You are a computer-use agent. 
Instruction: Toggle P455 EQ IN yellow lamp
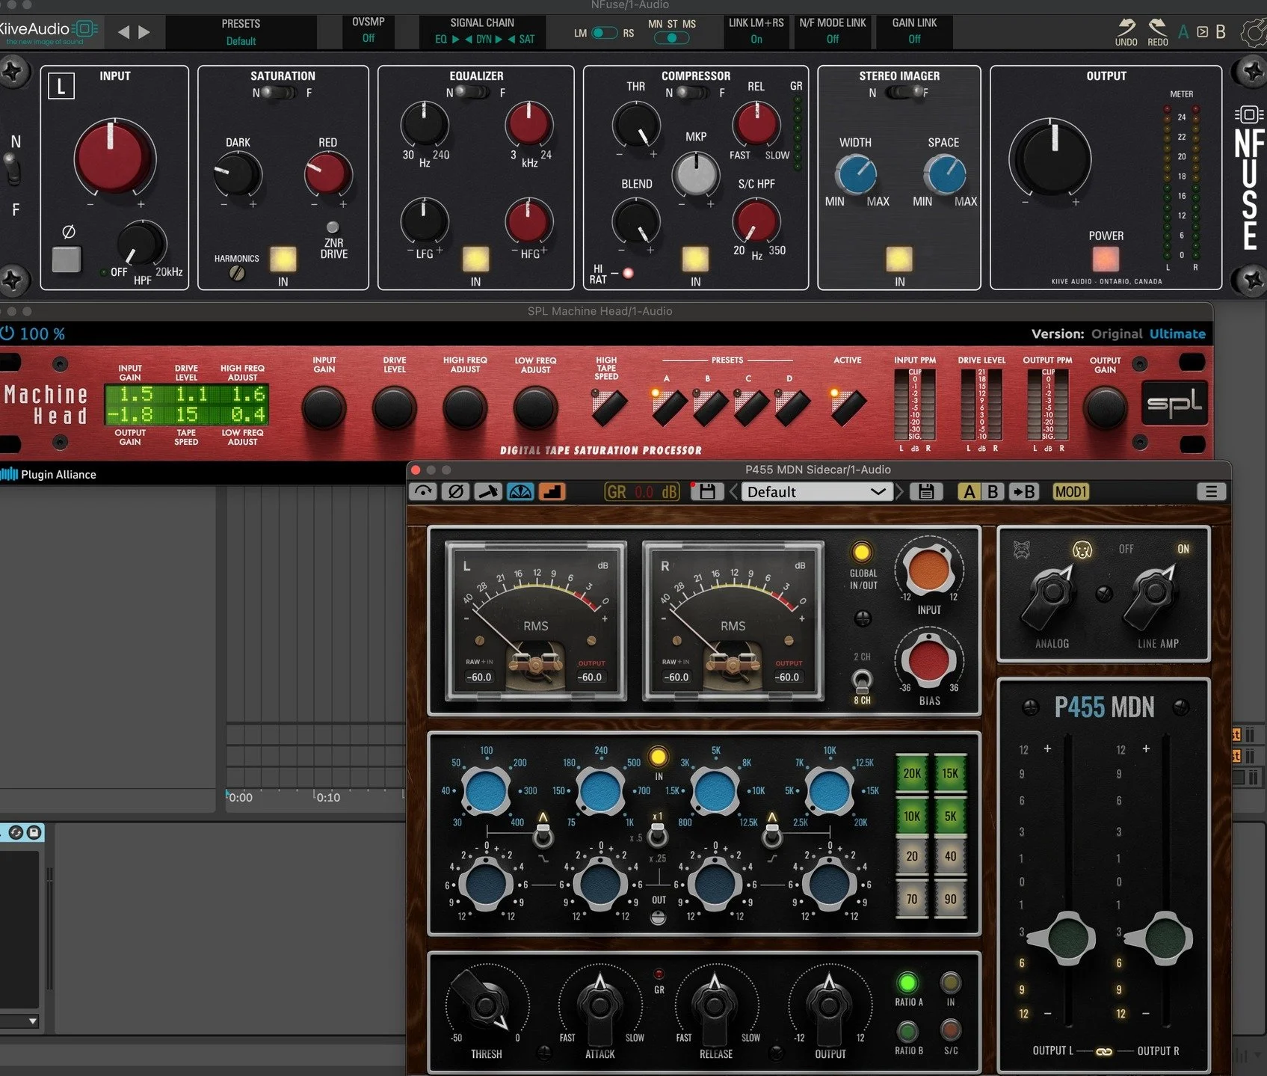(658, 757)
